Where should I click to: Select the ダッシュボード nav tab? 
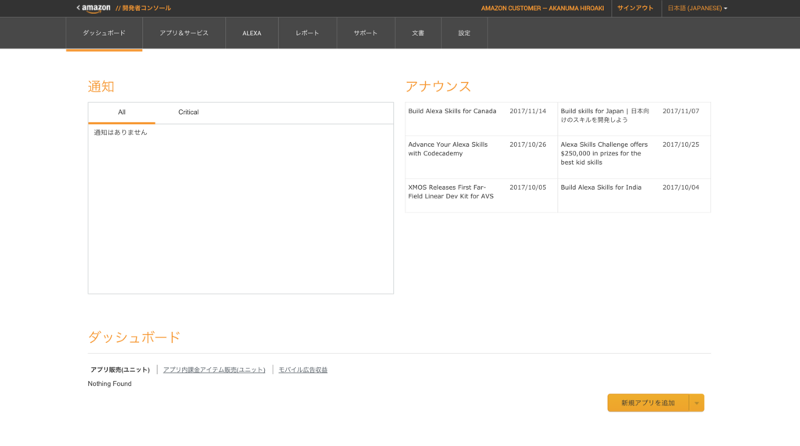104,33
